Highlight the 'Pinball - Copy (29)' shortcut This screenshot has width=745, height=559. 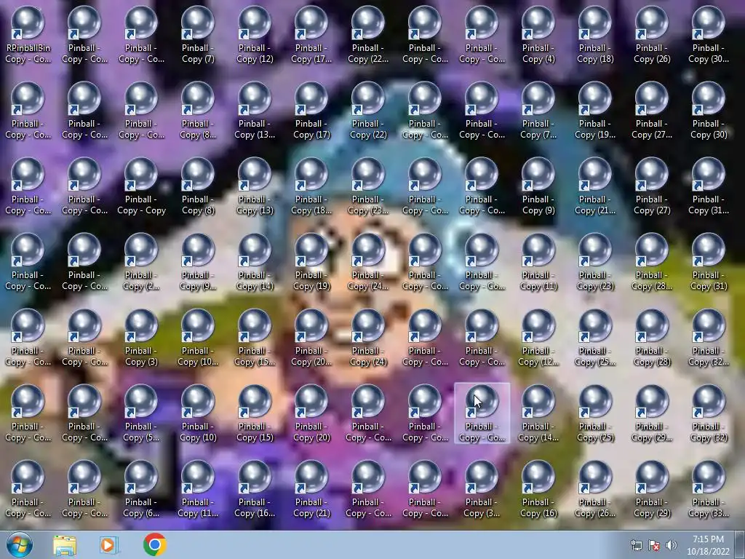pos(652,488)
